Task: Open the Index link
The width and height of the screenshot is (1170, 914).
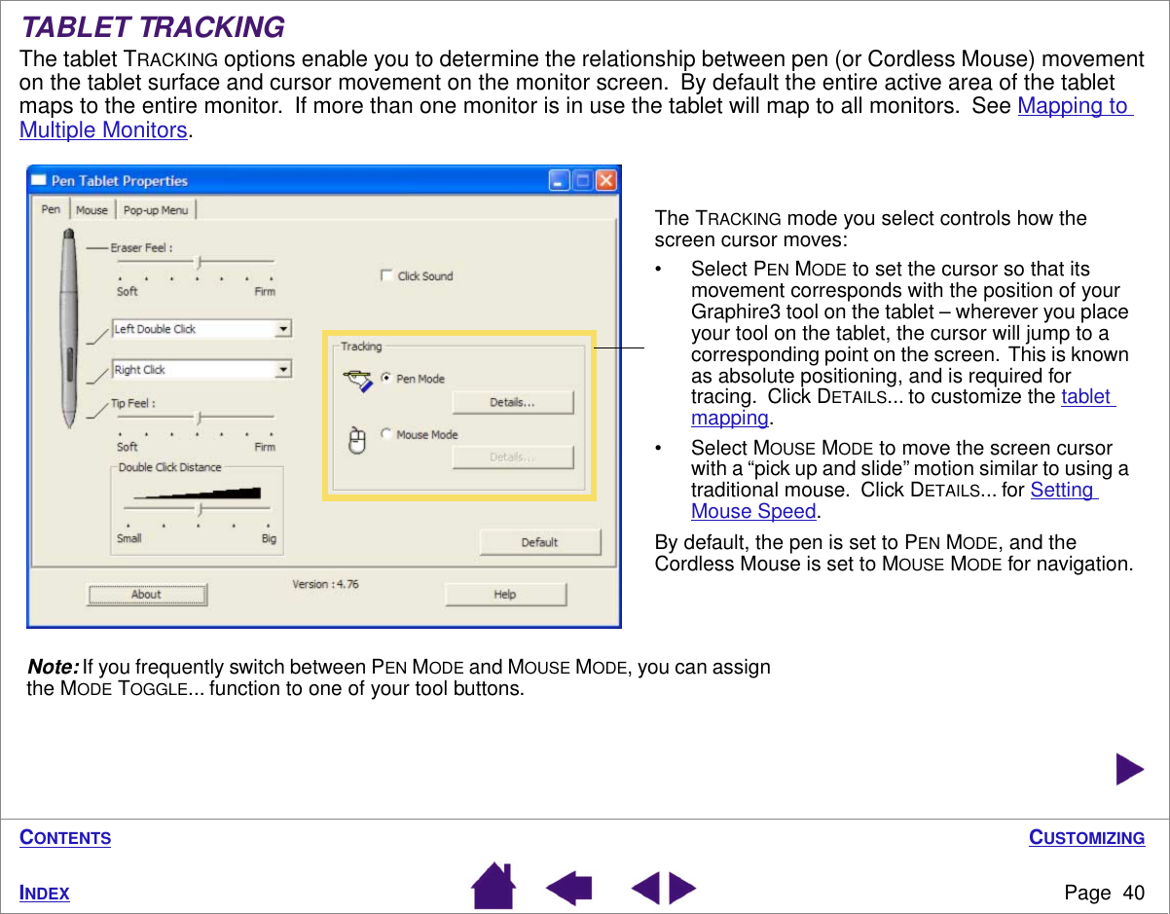Action: tap(45, 893)
